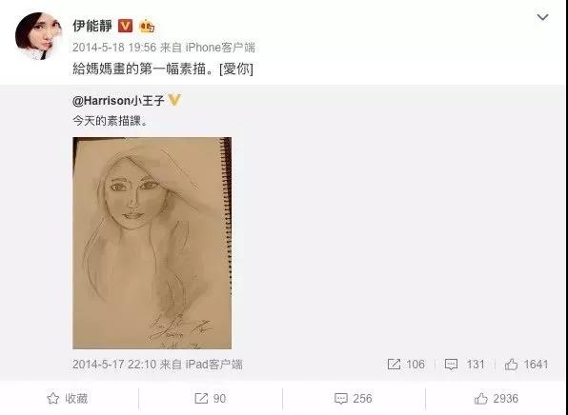Click the orange verified V badge beside 伊能静
The width and height of the screenshot is (568, 415).
click(126, 26)
